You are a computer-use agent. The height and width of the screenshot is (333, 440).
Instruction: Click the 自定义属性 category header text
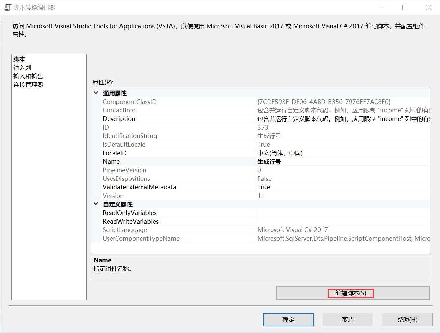[117, 204]
